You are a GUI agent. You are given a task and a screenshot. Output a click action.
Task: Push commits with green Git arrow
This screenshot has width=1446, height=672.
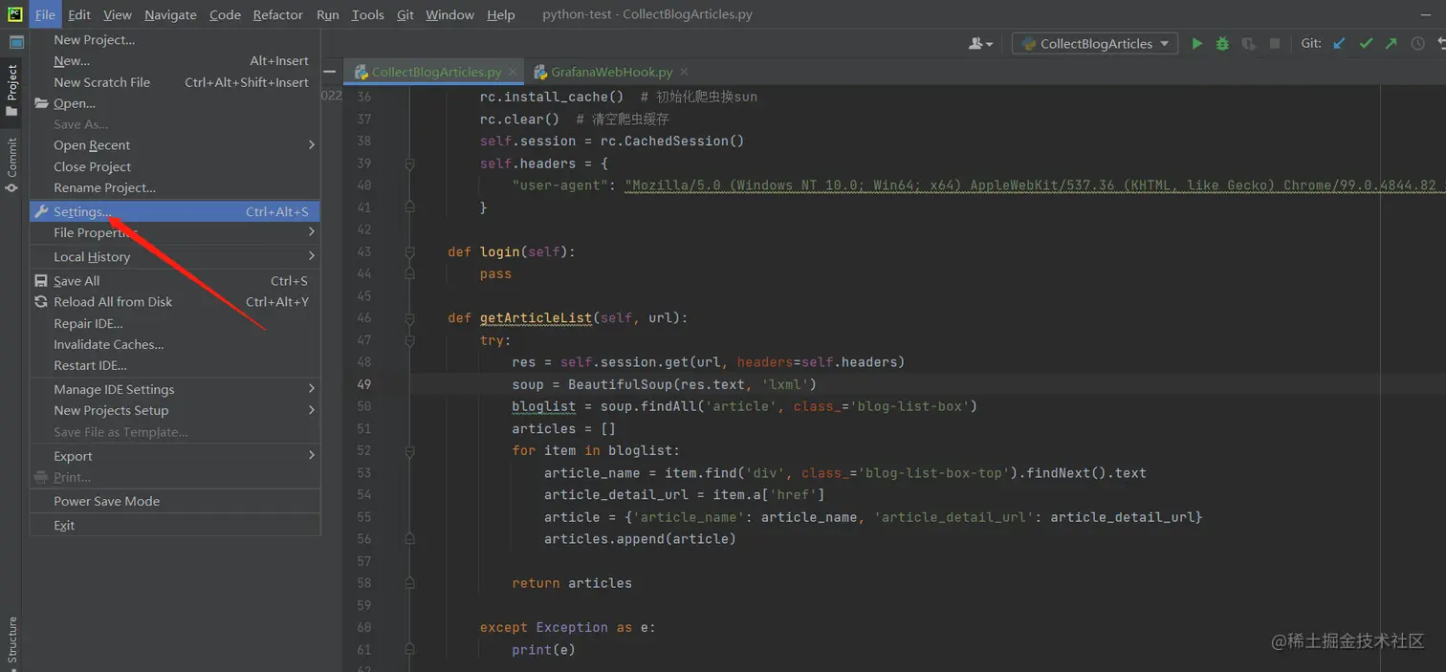click(1391, 44)
